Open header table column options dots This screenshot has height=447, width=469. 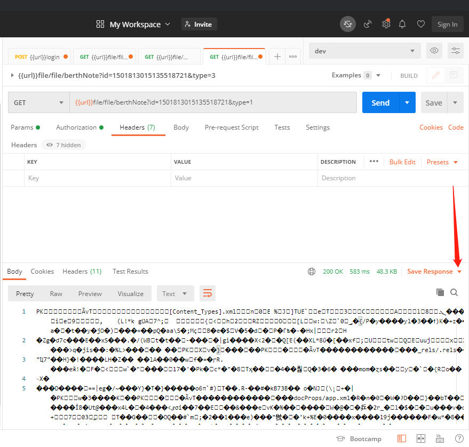pos(374,162)
